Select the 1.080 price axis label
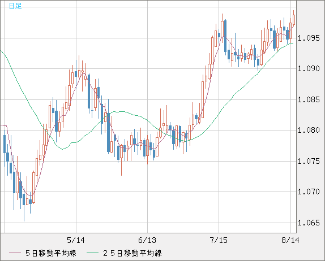This screenshot has height=261, width=325. (309, 130)
